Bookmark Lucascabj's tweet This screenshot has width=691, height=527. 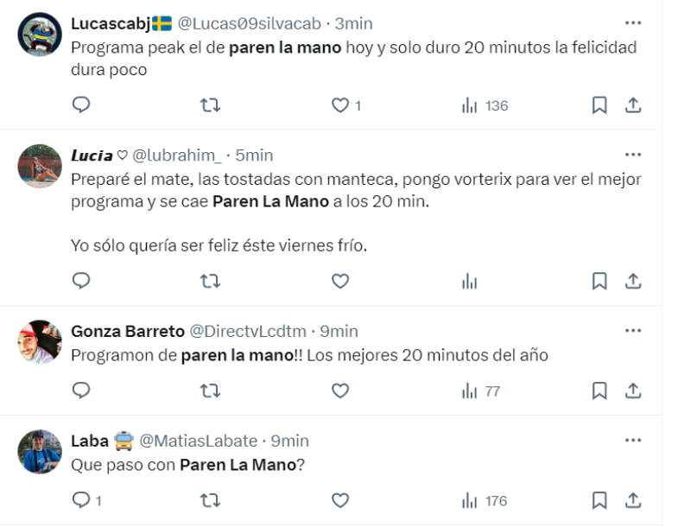[x=599, y=105]
